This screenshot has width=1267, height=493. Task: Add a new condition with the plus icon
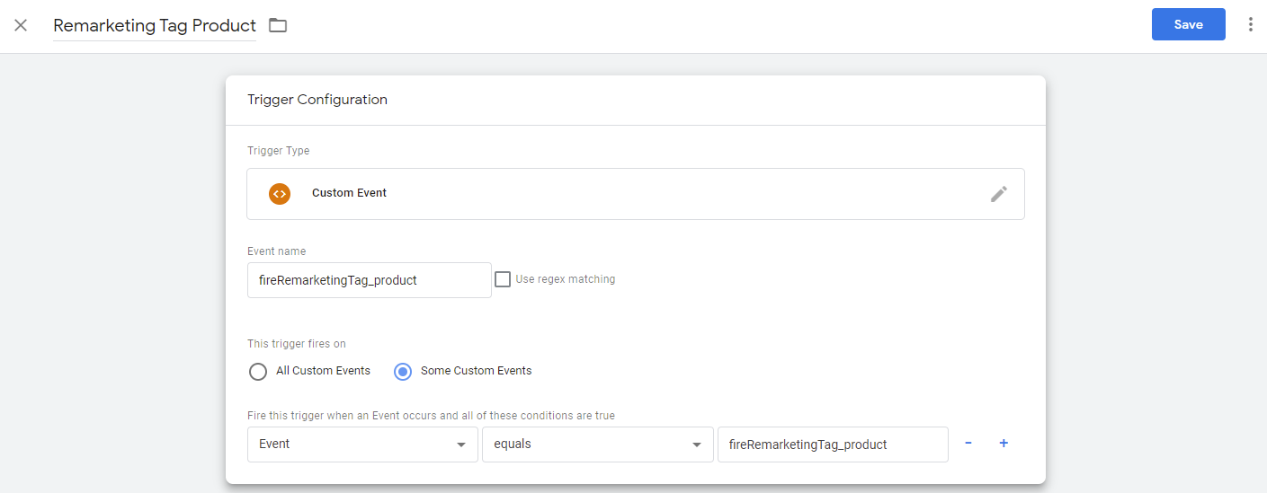(1004, 444)
